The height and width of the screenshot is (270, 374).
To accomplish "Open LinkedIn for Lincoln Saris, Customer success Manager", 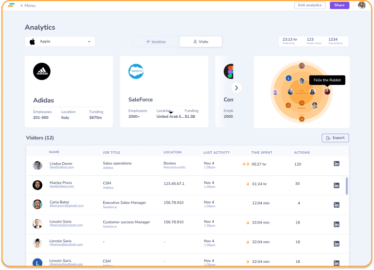I will pyautogui.click(x=337, y=225).
